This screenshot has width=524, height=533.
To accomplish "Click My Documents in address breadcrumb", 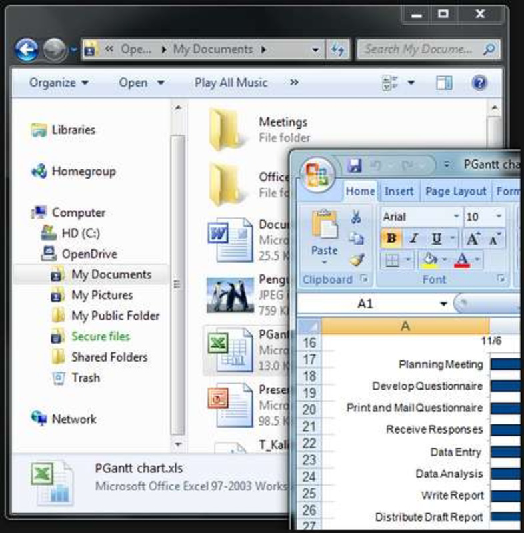I will [213, 49].
